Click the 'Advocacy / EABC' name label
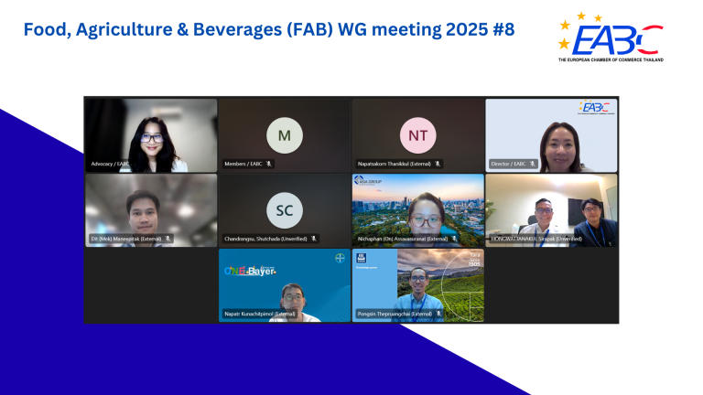 click(x=110, y=164)
